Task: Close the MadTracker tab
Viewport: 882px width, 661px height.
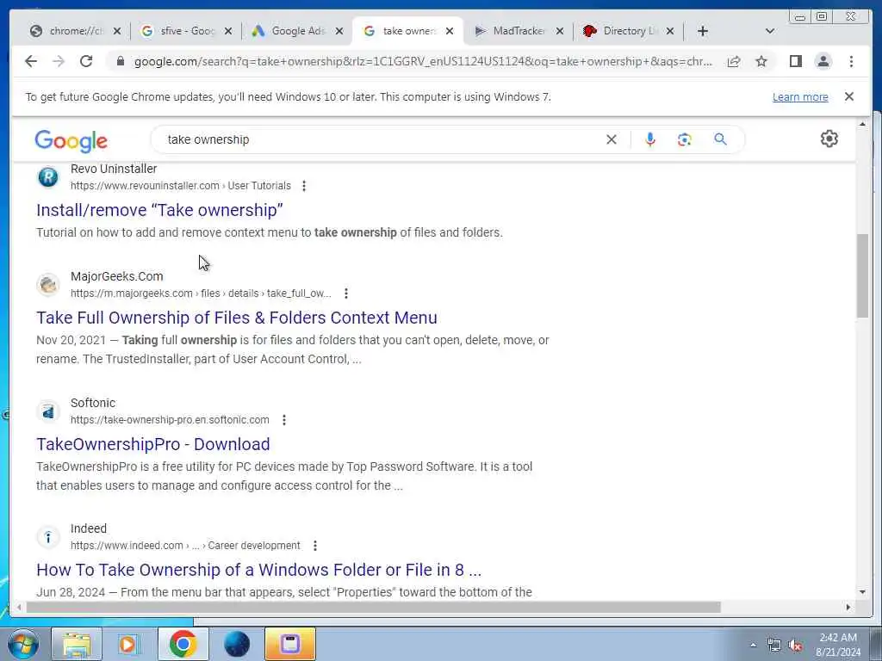Action: [x=560, y=32]
